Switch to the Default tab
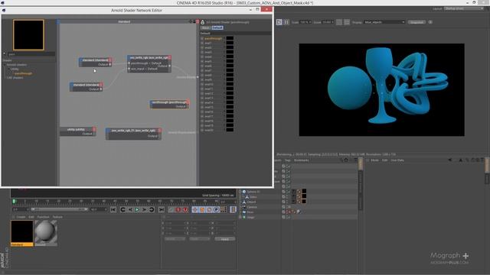 click(x=217, y=27)
